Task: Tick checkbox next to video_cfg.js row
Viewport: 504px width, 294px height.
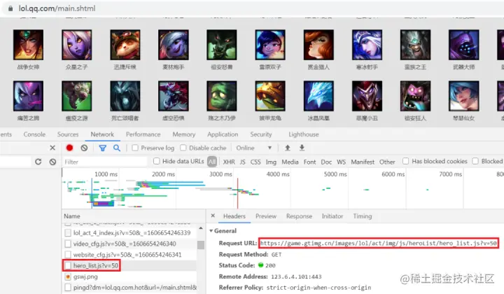Action: pos(68,244)
